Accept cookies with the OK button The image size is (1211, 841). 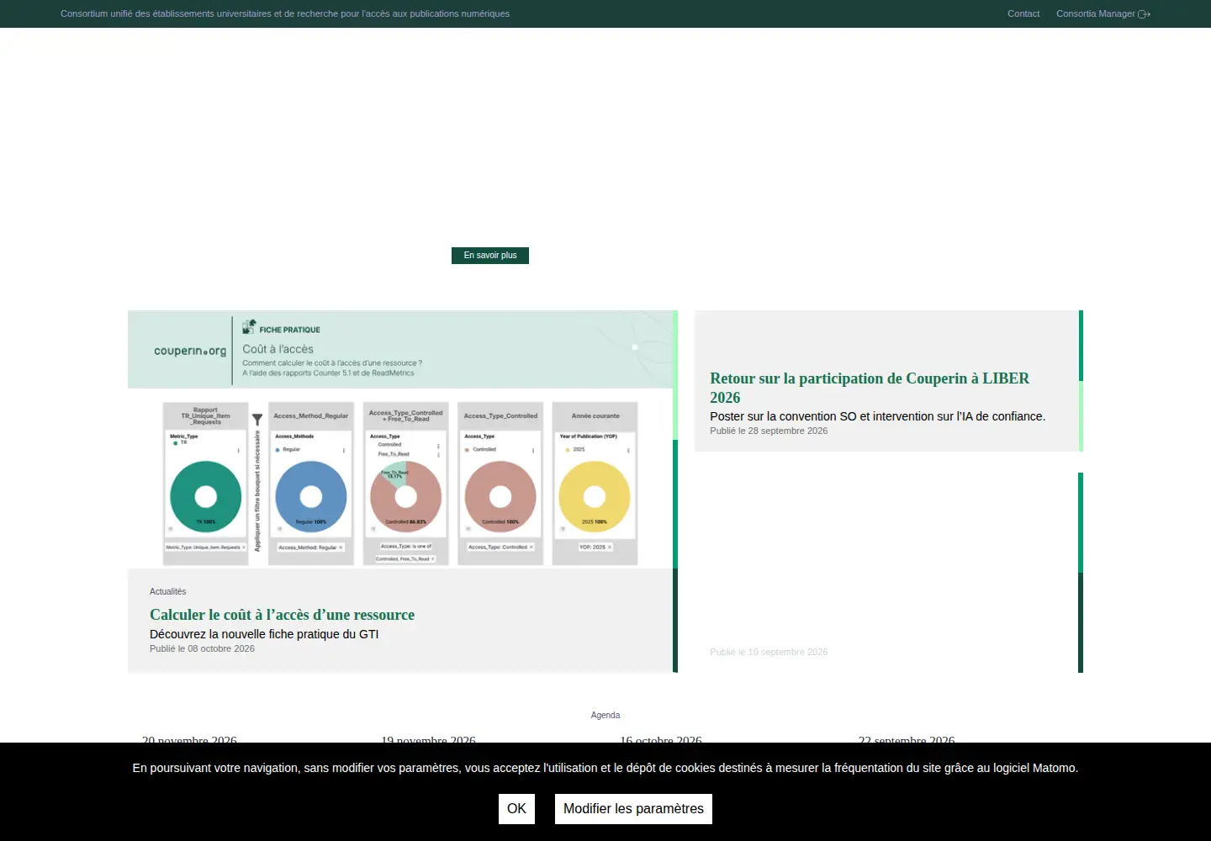[516, 809]
